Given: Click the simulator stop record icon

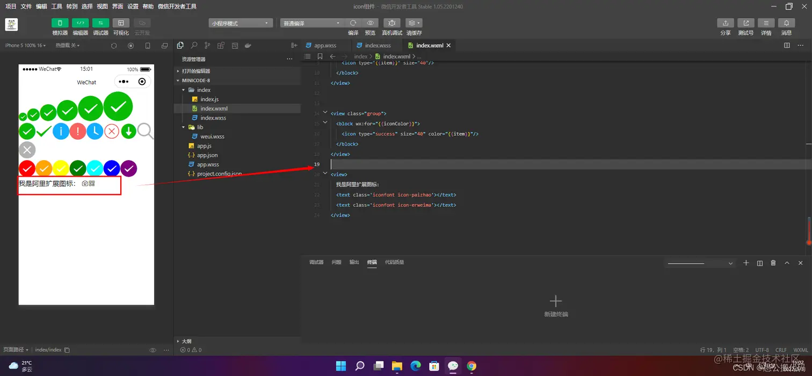Looking at the screenshot, I should (x=130, y=46).
